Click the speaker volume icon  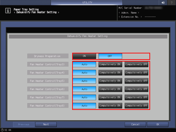pyautogui.click(x=163, y=3)
